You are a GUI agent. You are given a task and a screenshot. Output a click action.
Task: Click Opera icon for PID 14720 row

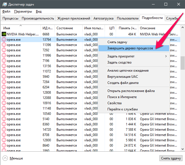pos(4,130)
